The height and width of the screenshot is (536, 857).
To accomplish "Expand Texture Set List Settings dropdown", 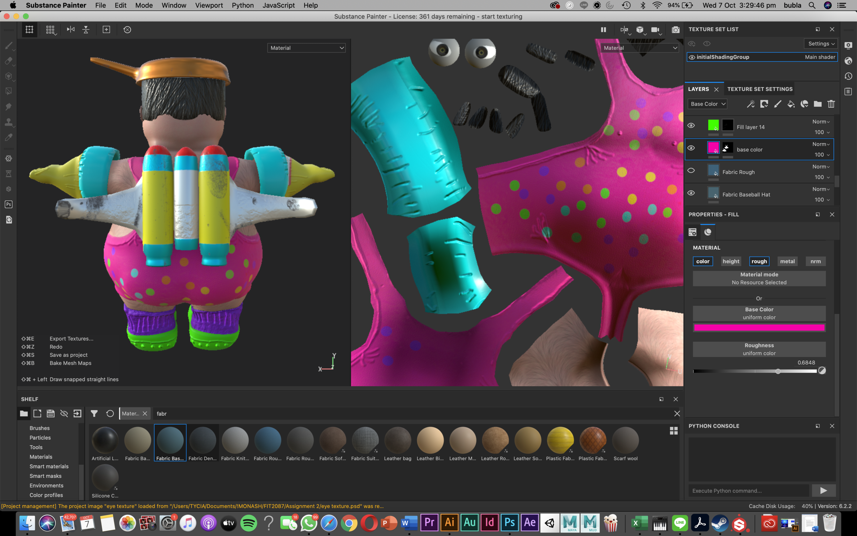I will [x=821, y=44].
